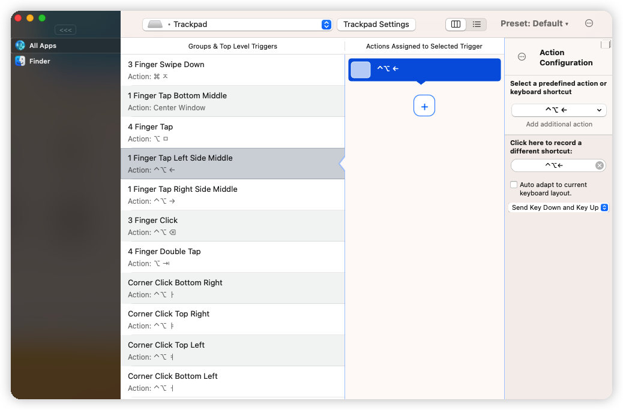Select the 1 Finger Tap Left Side Middle trigger
The width and height of the screenshot is (623, 410).
click(x=232, y=164)
